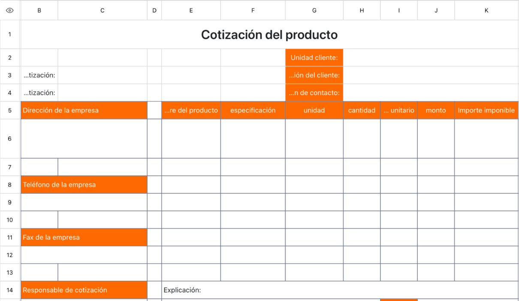
Task: Toggle the eye visibility icon in corner
Action: pos(9,10)
